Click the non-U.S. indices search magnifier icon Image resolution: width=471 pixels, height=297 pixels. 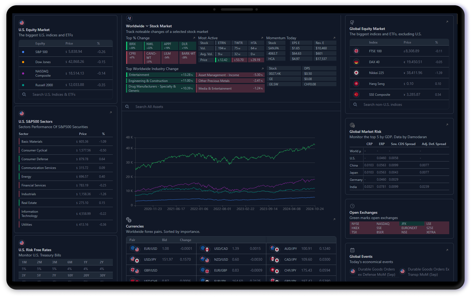355,104
